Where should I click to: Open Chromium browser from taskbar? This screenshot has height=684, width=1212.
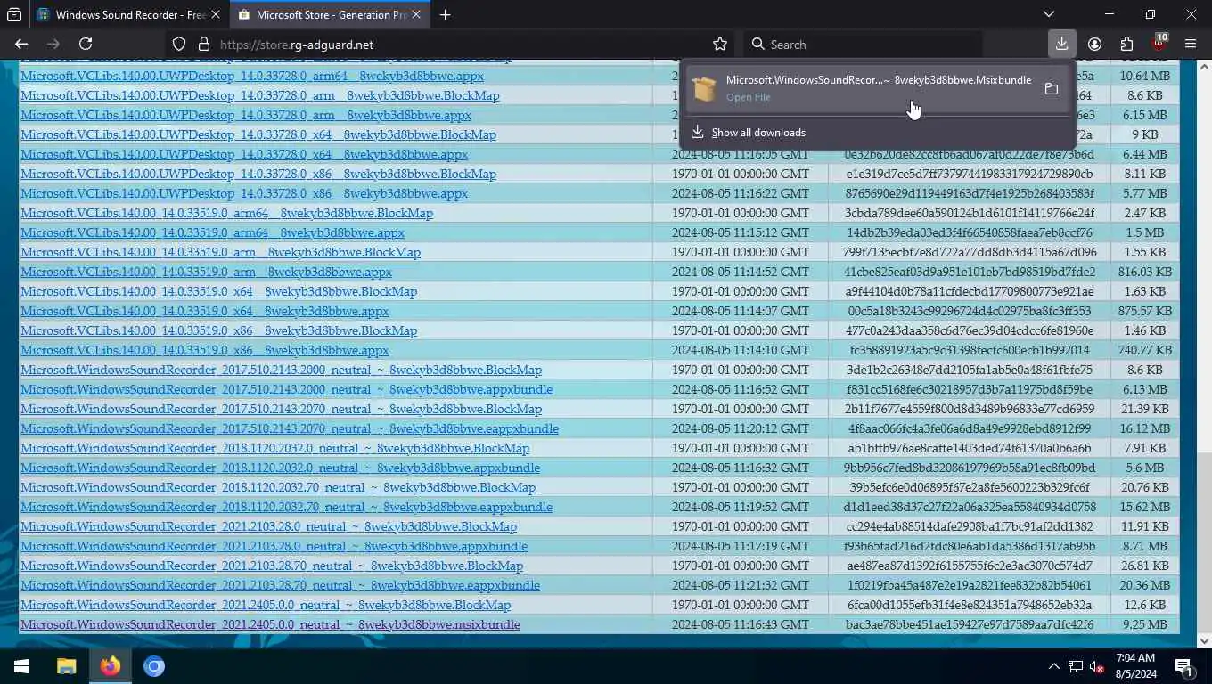click(x=154, y=666)
